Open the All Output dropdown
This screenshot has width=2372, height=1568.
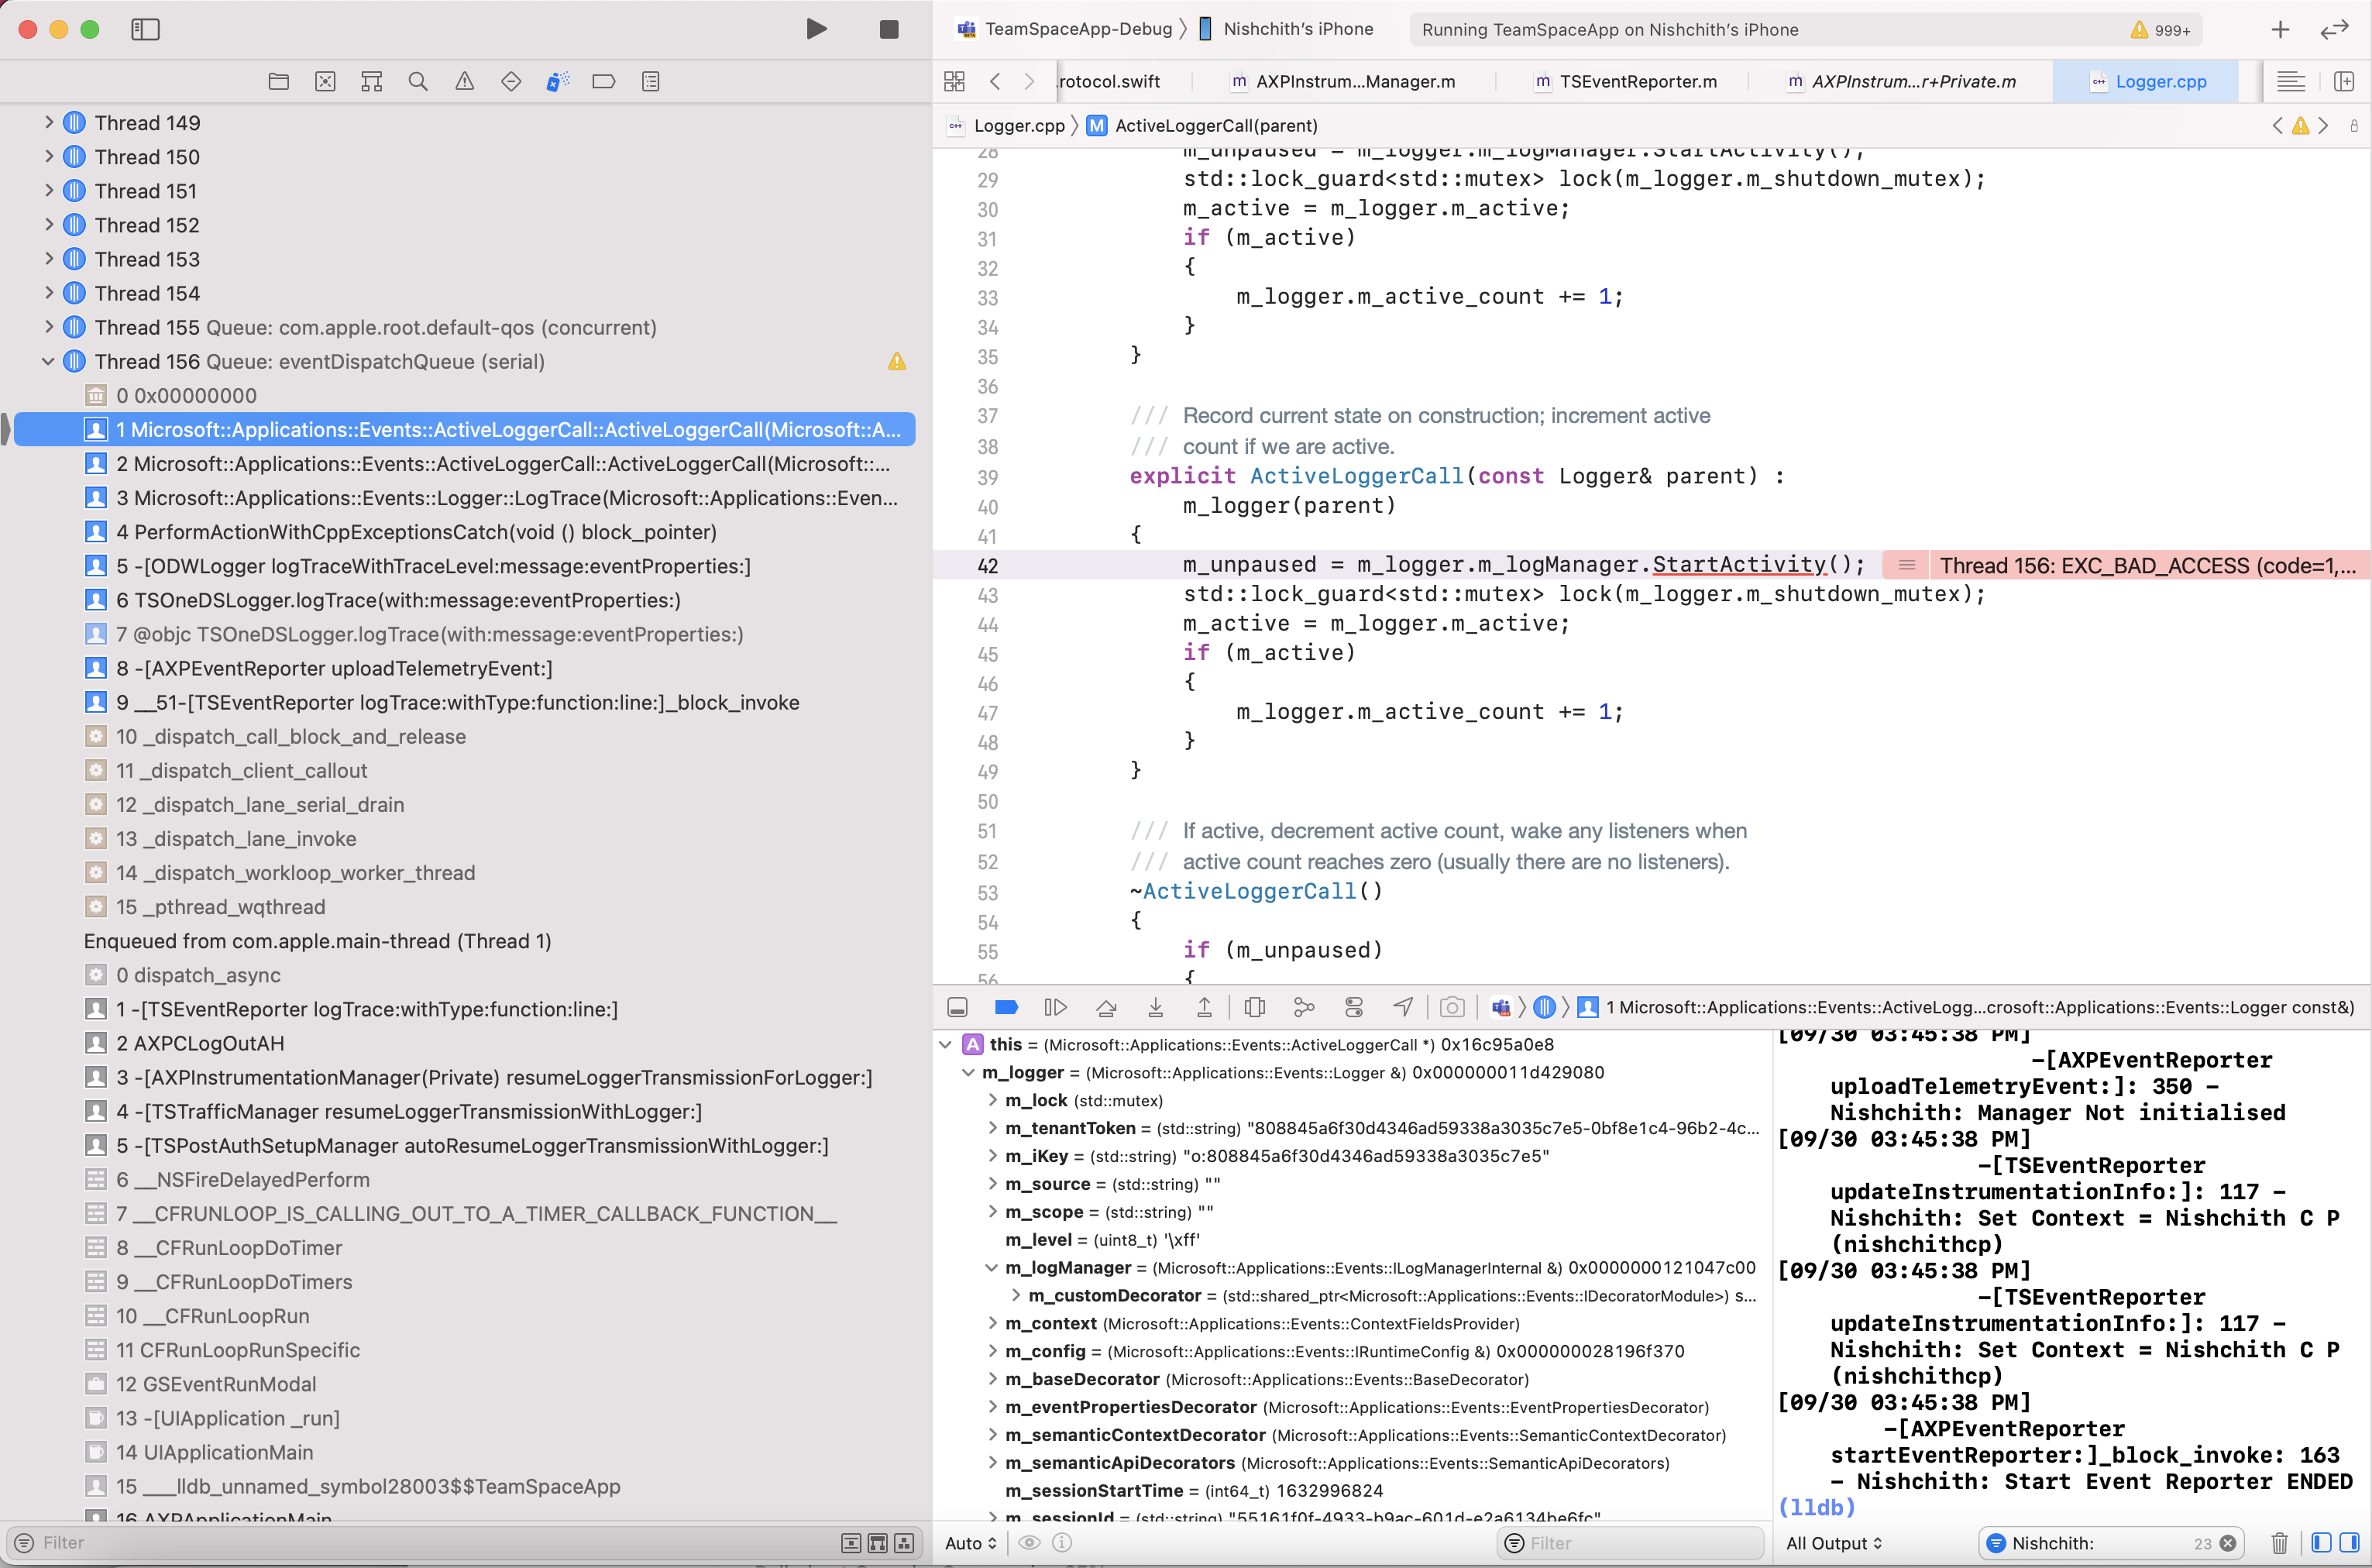tap(1834, 1543)
